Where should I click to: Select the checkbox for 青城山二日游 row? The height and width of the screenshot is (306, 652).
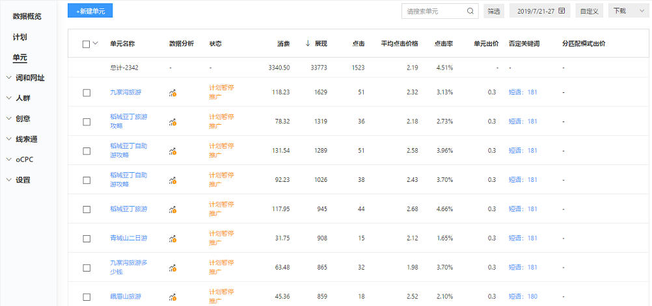point(87,238)
